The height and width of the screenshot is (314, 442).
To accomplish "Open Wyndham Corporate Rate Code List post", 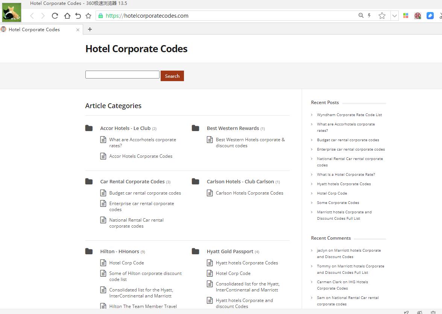I will [349, 115].
